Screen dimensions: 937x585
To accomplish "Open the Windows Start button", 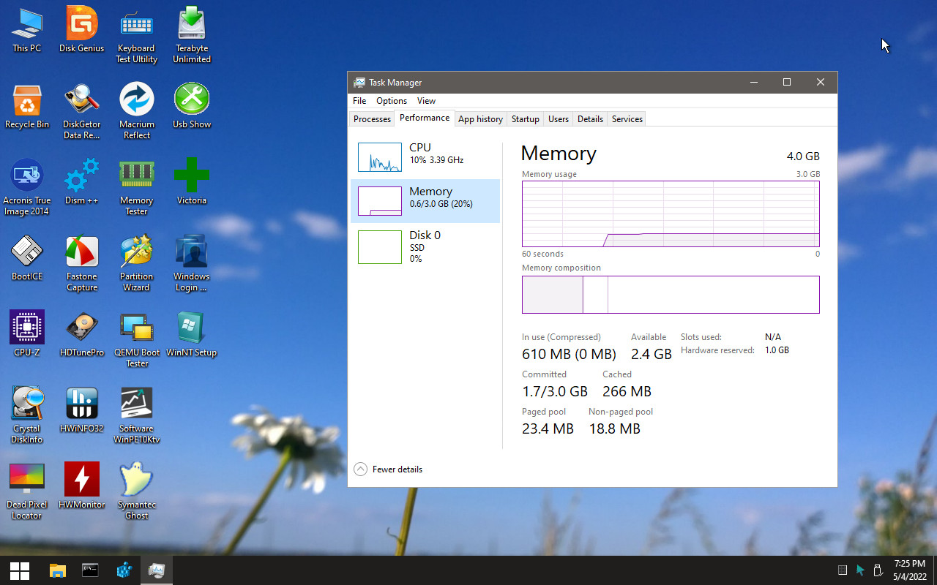I will click(x=20, y=570).
